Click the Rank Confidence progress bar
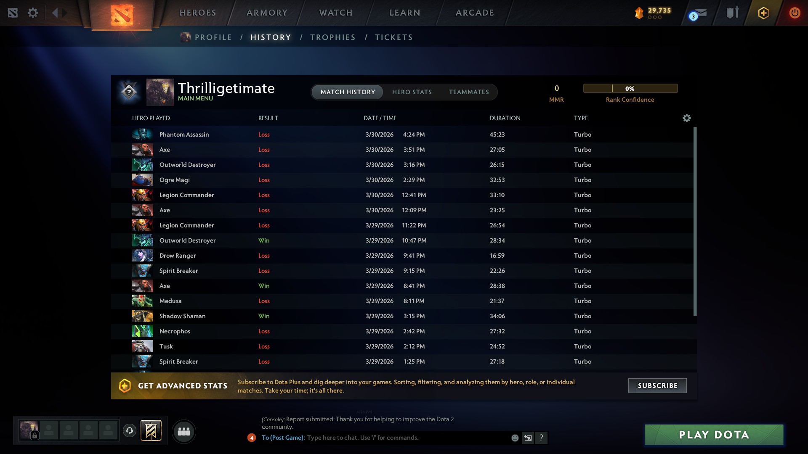Viewport: 808px width, 454px height. coord(630,88)
